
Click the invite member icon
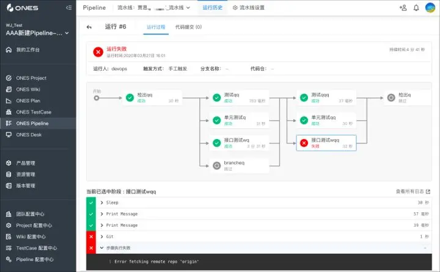403,8
